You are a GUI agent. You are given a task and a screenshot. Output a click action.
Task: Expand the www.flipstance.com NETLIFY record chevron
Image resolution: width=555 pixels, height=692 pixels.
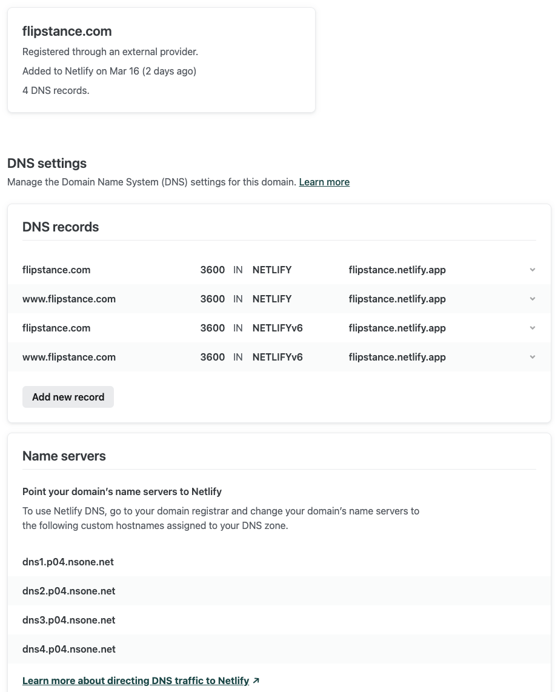pyautogui.click(x=532, y=299)
